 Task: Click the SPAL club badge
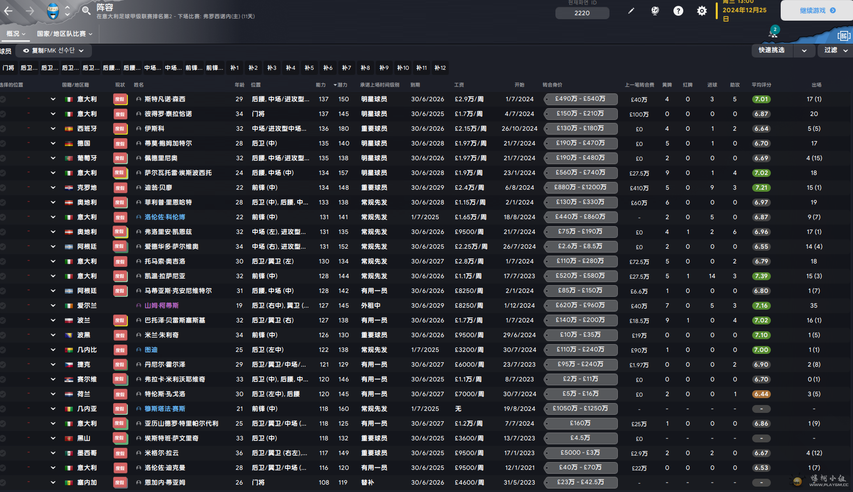(53, 11)
